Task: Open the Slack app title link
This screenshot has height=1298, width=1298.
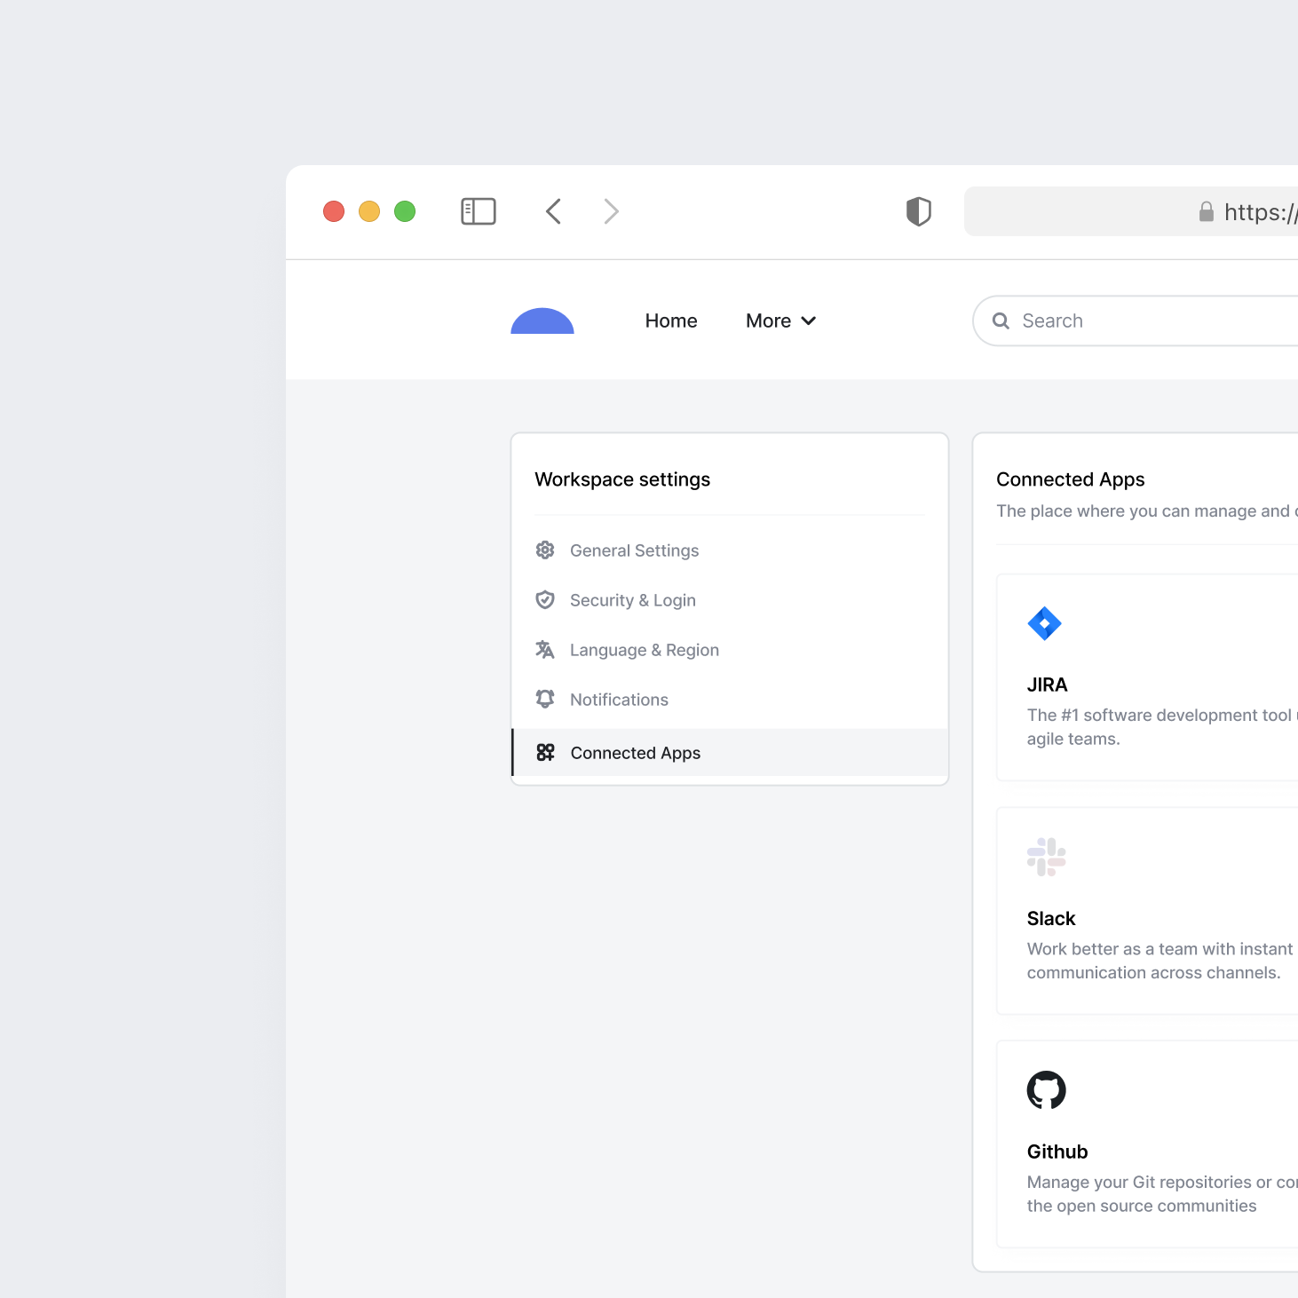Action: pos(1050,918)
